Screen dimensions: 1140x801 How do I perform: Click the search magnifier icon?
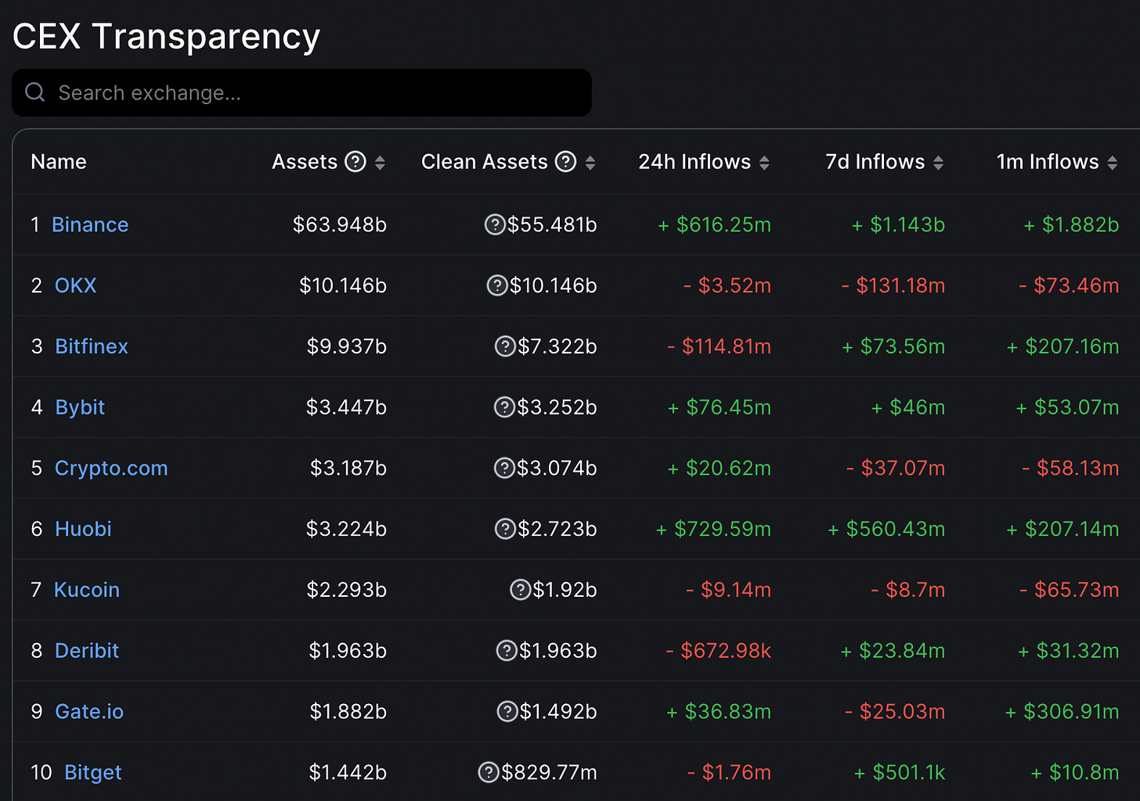pyautogui.click(x=35, y=92)
